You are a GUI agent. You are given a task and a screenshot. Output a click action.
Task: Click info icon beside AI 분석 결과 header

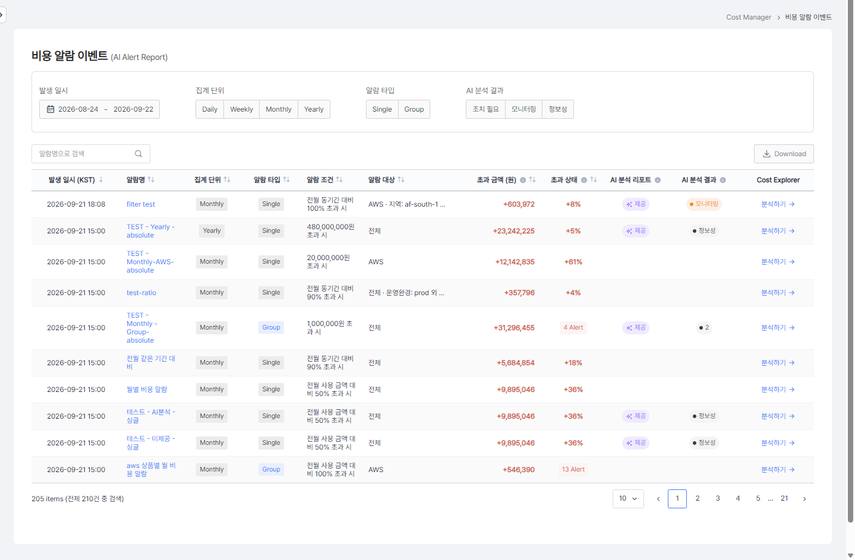click(x=723, y=180)
